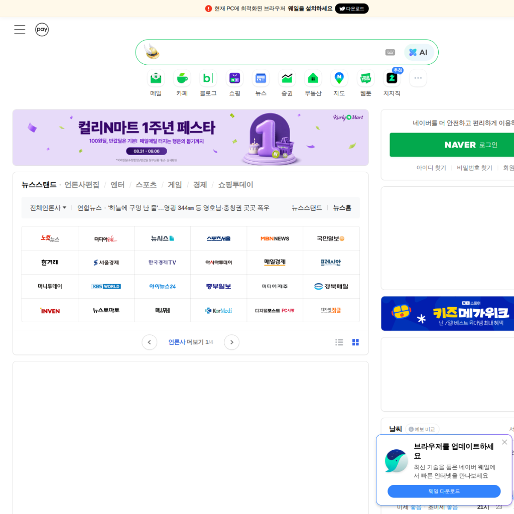This screenshot has width=514, height=514.
Task: Open the 뉴시스 press logo
Action: 162,238
